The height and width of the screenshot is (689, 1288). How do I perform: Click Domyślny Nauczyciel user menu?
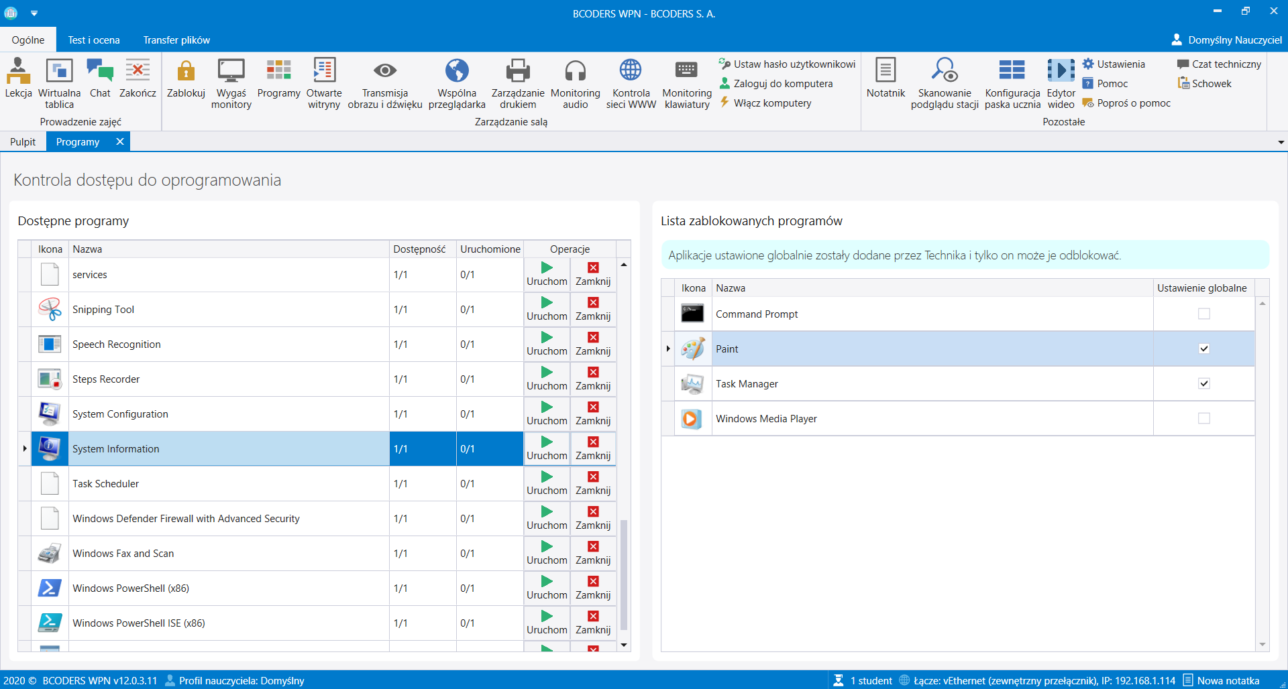point(1226,40)
